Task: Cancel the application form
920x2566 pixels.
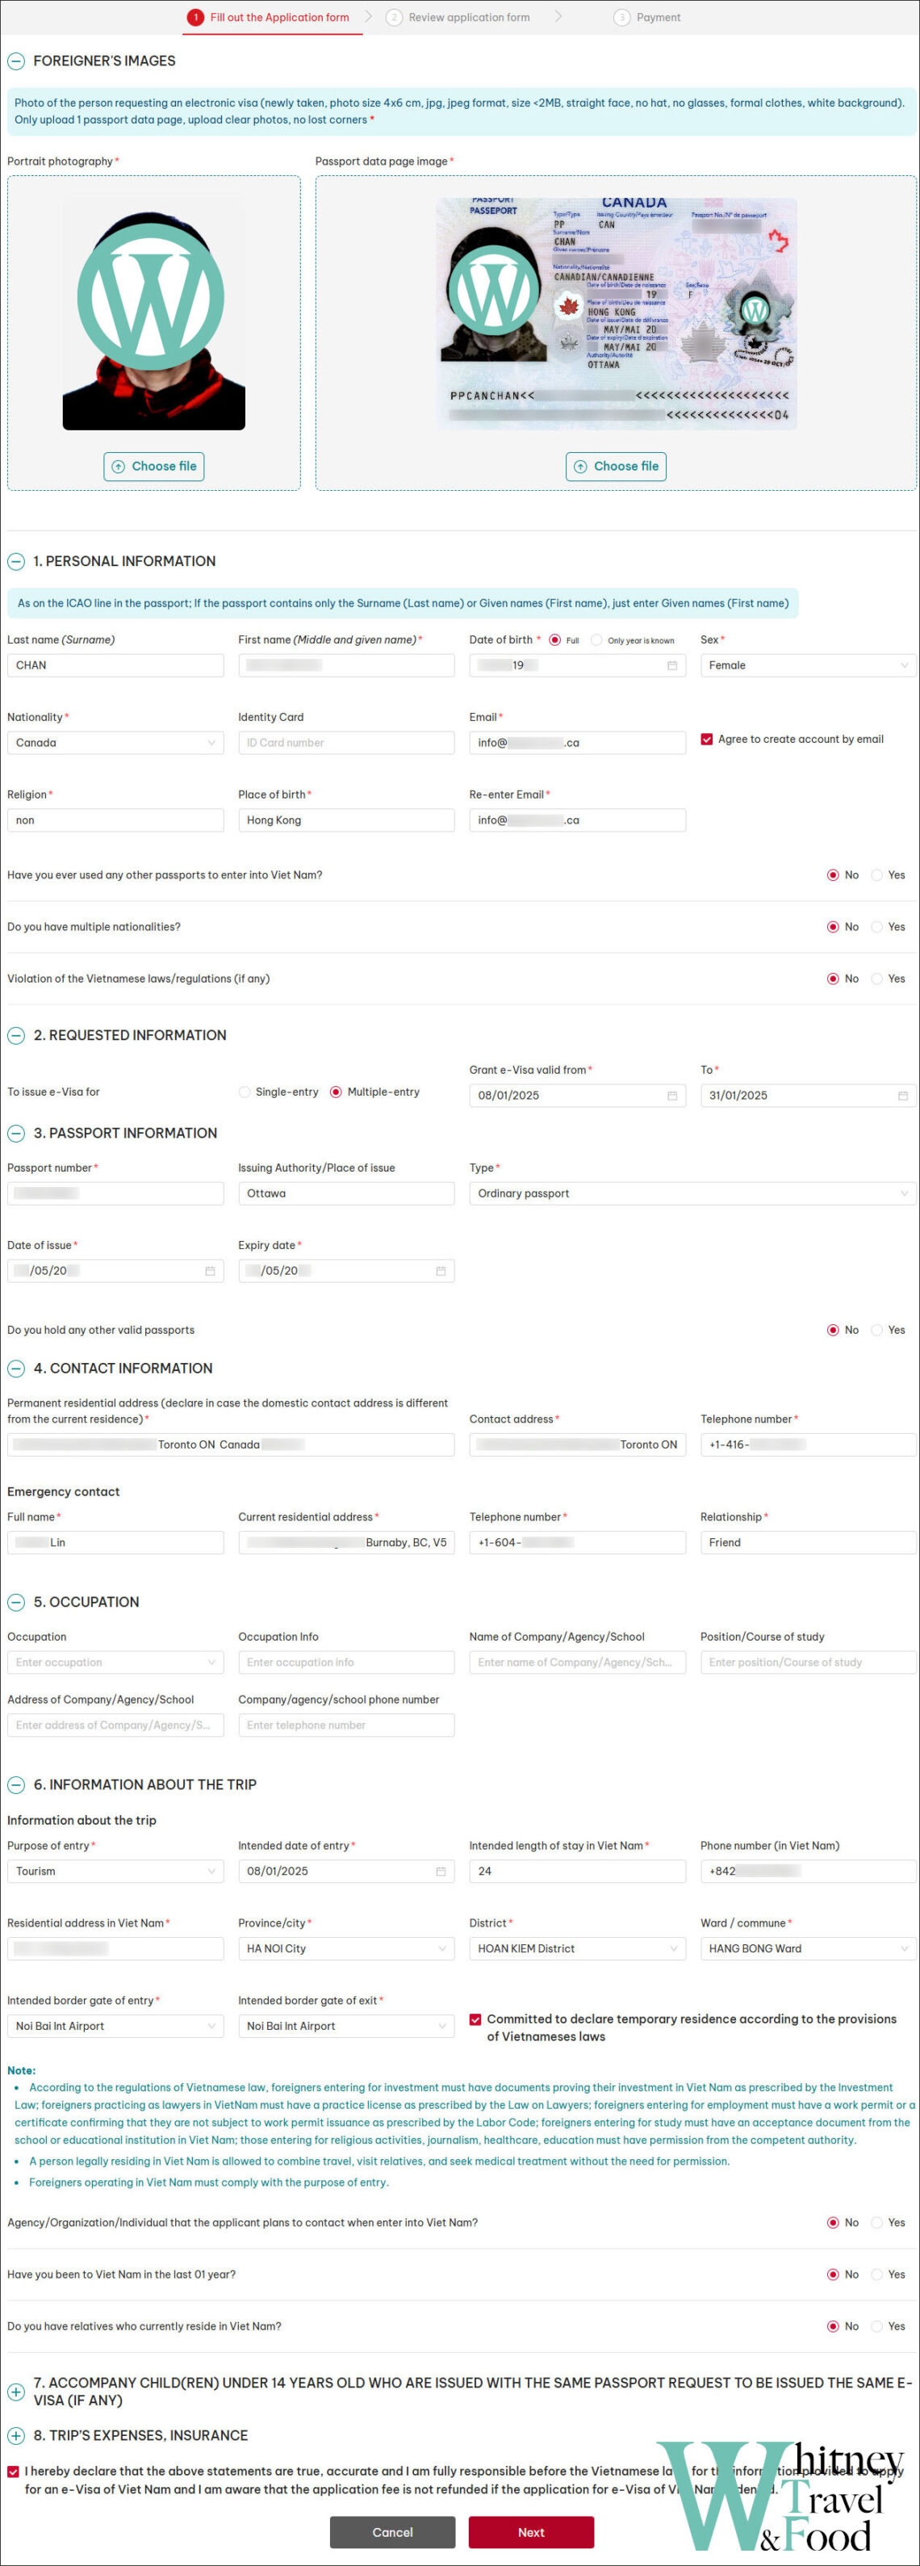Action: click(392, 2533)
